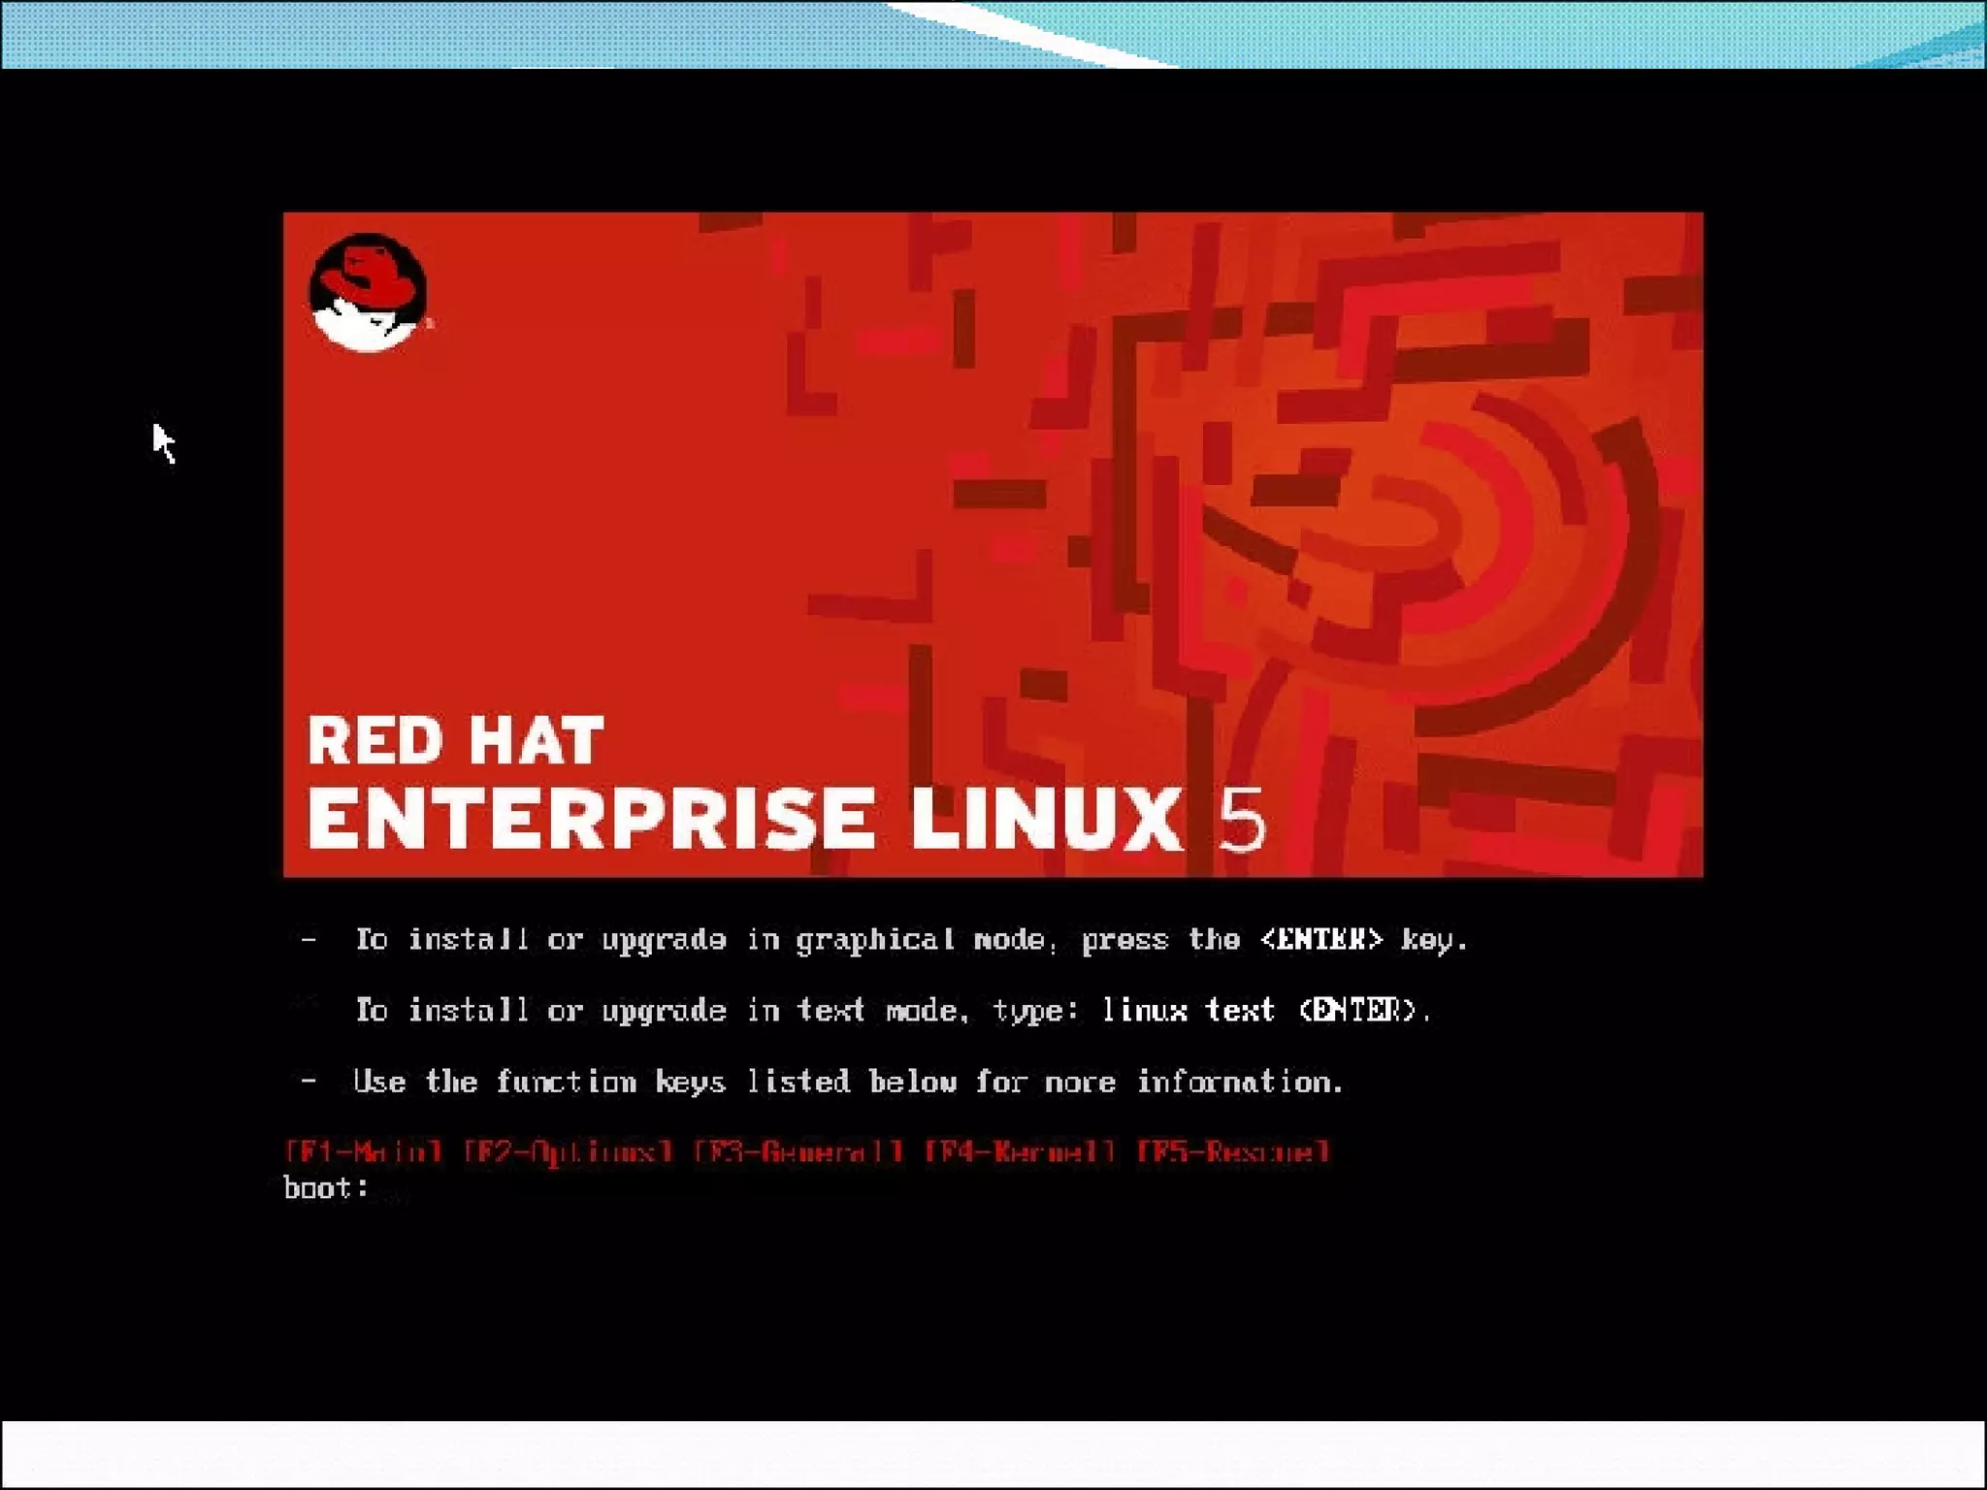Viewport: 1987px width, 1490px height.
Task: Click the 'linux text' command text
Action: (1188, 1011)
